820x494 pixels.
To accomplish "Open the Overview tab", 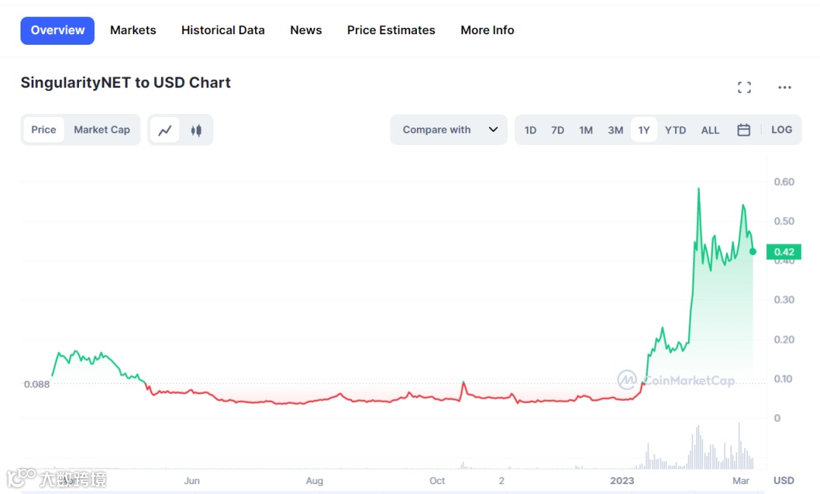I will tap(58, 30).
